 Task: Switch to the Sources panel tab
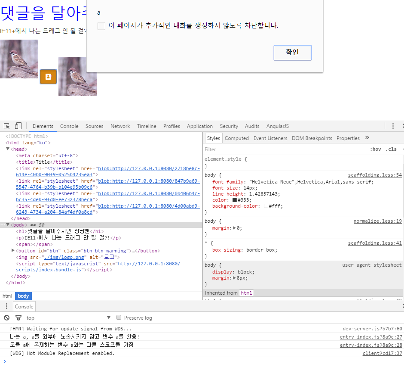(94, 126)
